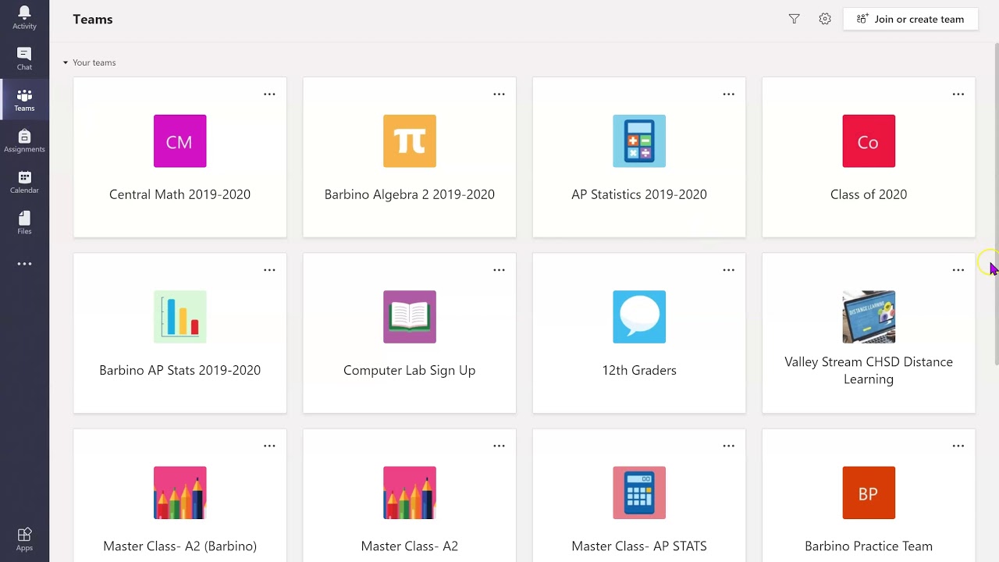Click pencils icon above Master Class- A2 (Barbino)
The height and width of the screenshot is (562, 999).
[x=180, y=493]
